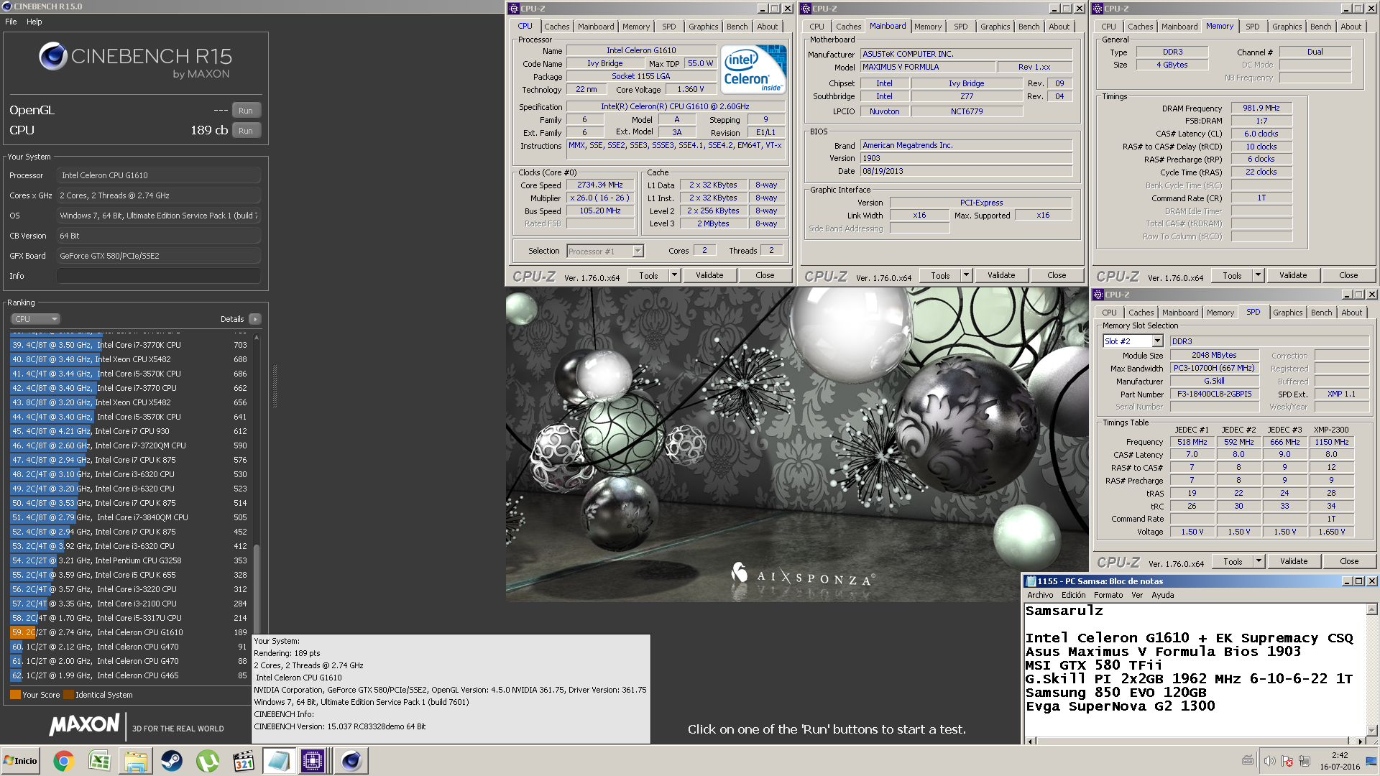Switch to CPU-Z taskbar icon
1380x776 pixels.
pyautogui.click(x=313, y=761)
